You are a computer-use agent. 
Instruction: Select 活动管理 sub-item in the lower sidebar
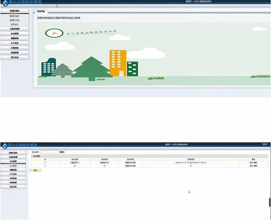tap(13, 166)
